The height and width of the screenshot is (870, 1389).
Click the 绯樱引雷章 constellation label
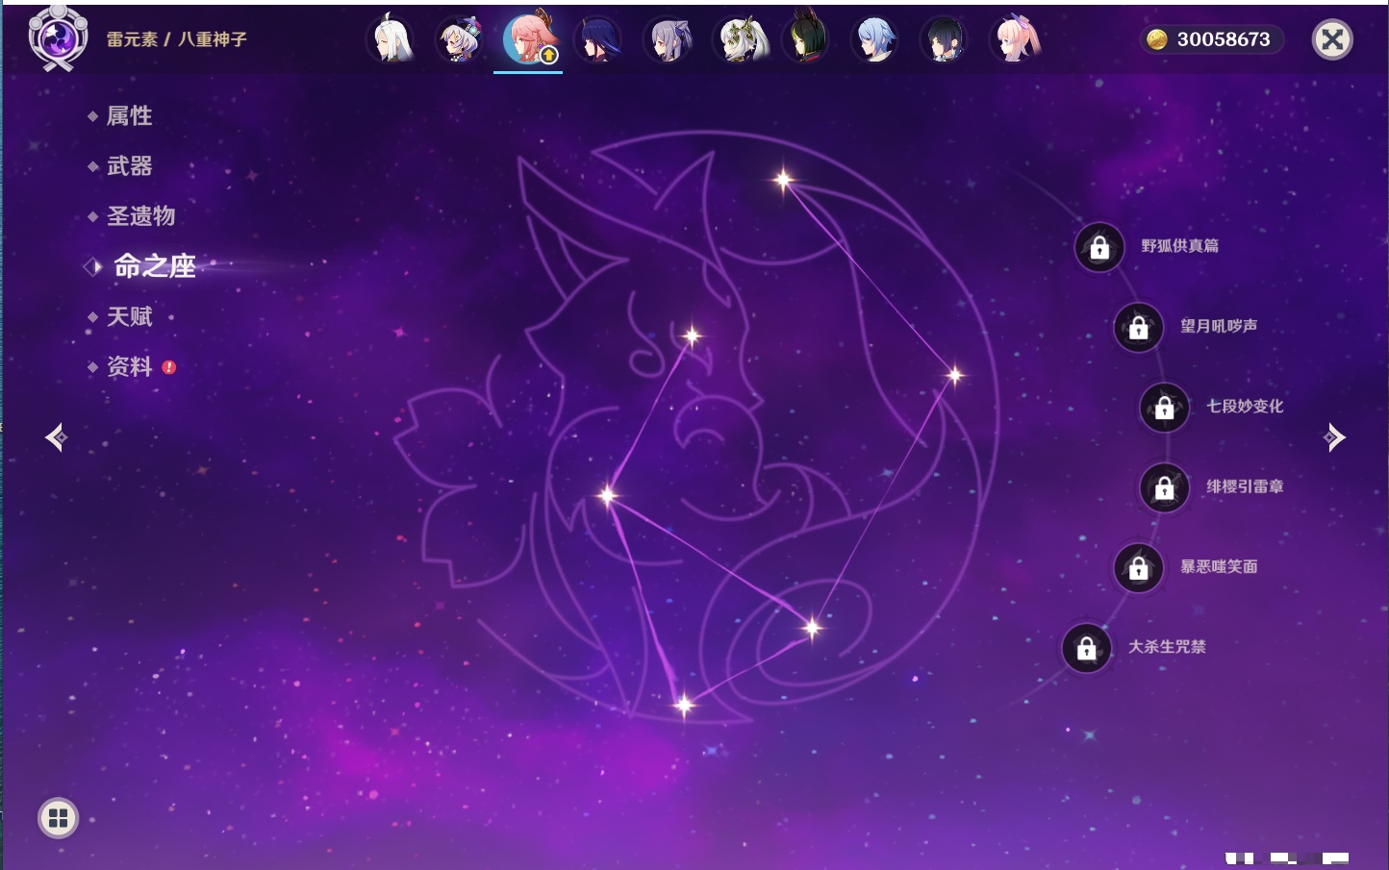click(x=1245, y=486)
